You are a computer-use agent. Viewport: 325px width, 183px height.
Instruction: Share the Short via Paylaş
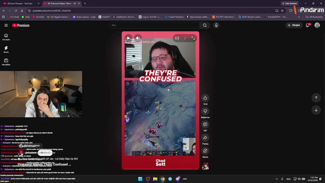click(205, 138)
